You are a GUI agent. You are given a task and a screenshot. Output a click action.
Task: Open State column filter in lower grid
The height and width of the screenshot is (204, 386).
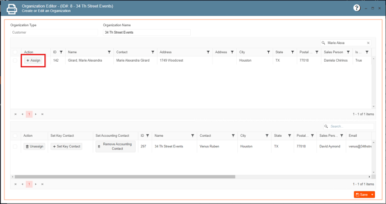pyautogui.click(x=289, y=136)
